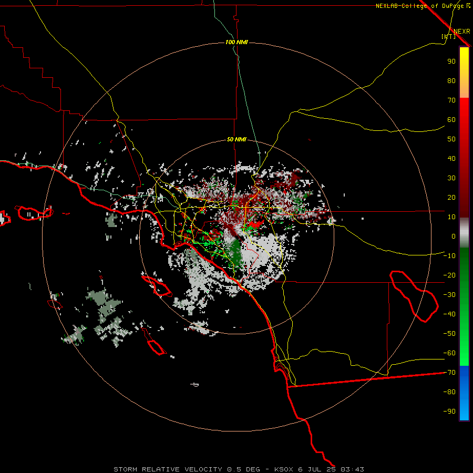Click the "-30" value on the velocity scale
Image resolution: width=473 pixels, height=473 pixels.
point(449,295)
